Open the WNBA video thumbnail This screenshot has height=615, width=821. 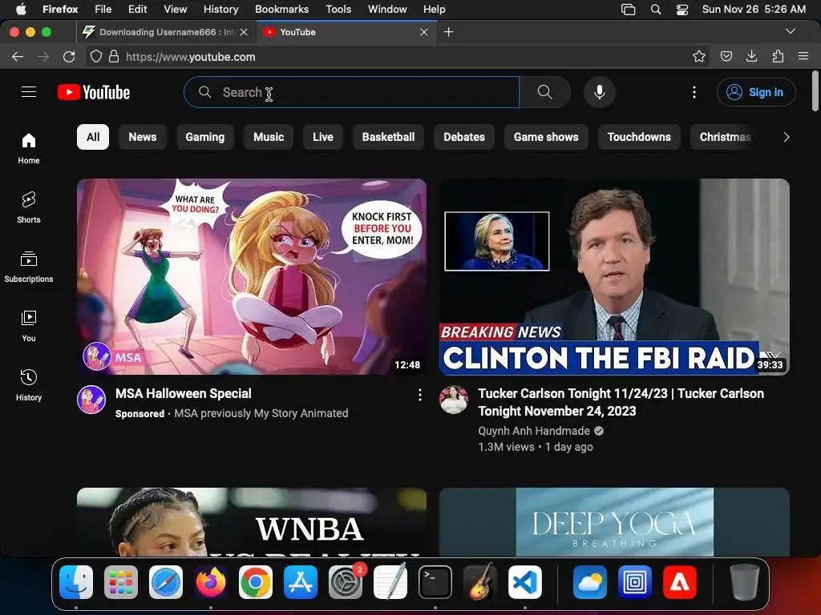point(252,521)
